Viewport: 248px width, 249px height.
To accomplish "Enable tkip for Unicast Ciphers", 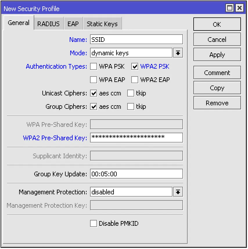I will [x=131, y=93].
